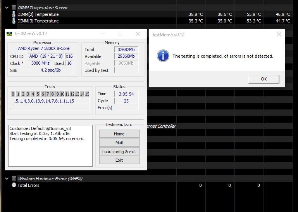This screenshot has width=298, height=212.
Task: Click the Available memory 29360Mb field
Action: pos(126,56)
